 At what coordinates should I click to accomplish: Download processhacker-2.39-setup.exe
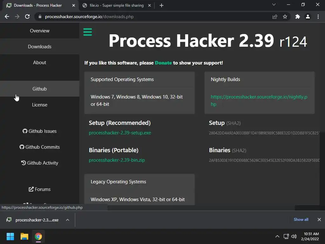[x=120, y=133]
